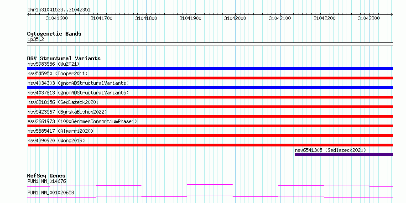
Task: Open the PUM1|NM_001020658 gene label
Action: (51, 193)
